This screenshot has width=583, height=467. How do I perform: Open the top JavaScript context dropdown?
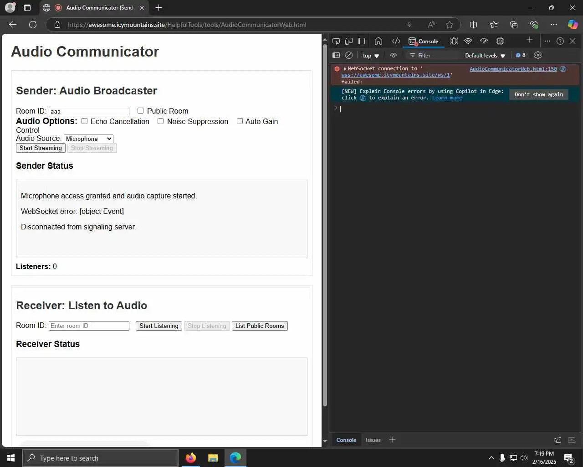[371, 55]
